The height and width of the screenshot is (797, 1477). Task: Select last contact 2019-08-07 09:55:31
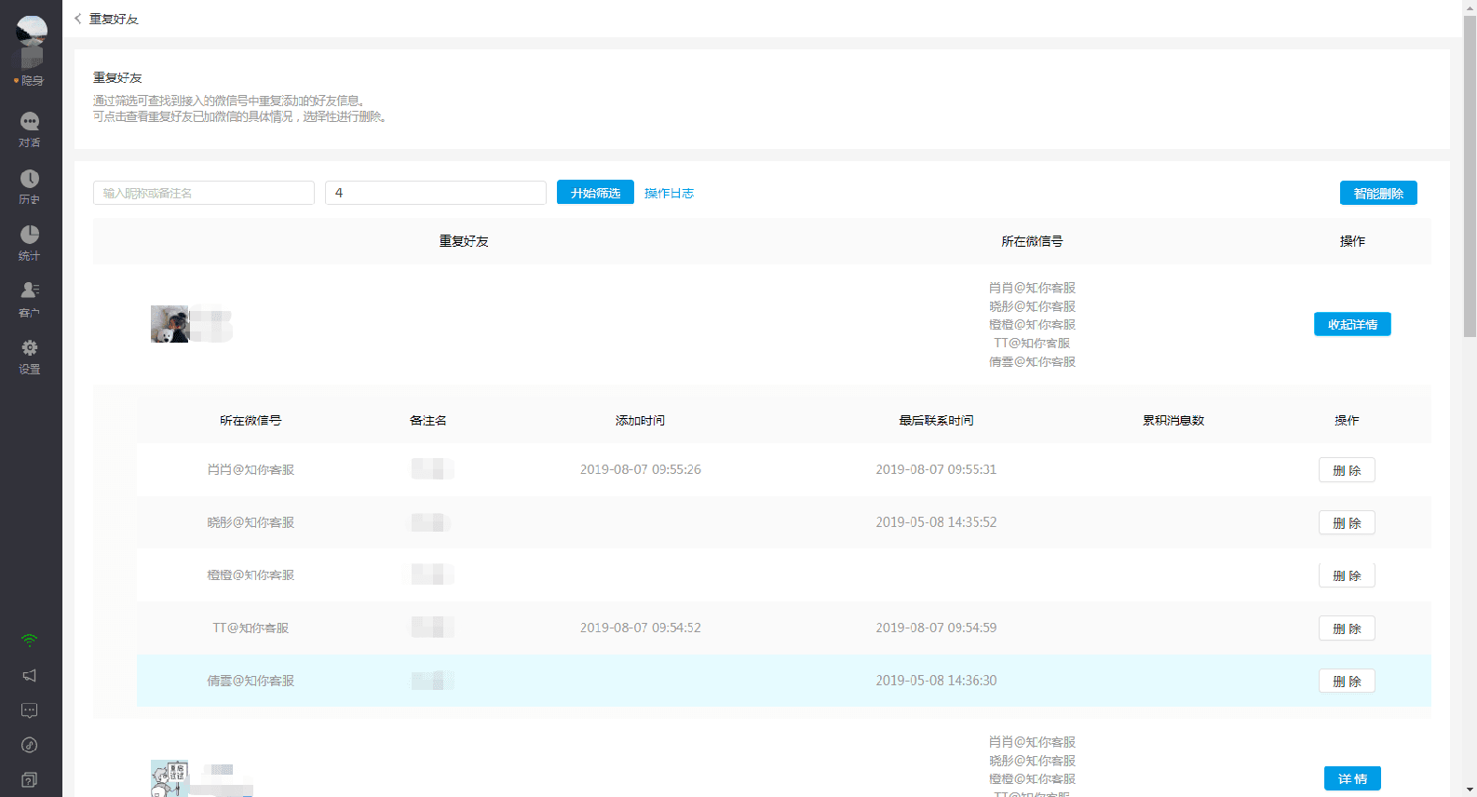936,469
